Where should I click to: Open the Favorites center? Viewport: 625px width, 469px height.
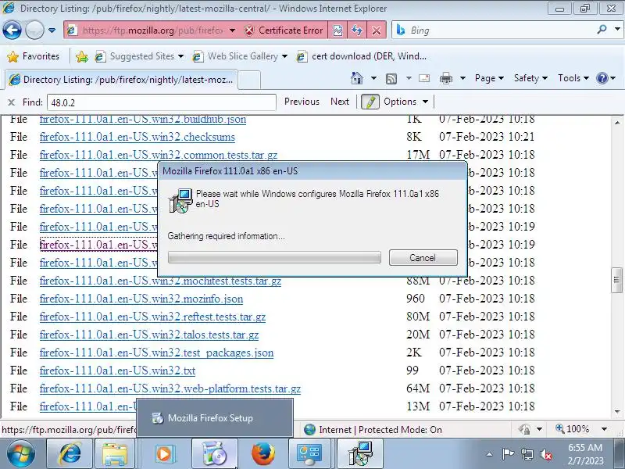tap(34, 56)
